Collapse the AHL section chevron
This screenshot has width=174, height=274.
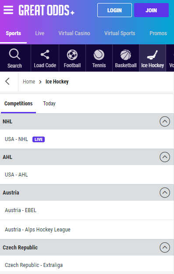click(165, 157)
